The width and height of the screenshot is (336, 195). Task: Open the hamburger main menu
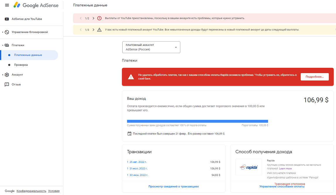coord(7,5)
